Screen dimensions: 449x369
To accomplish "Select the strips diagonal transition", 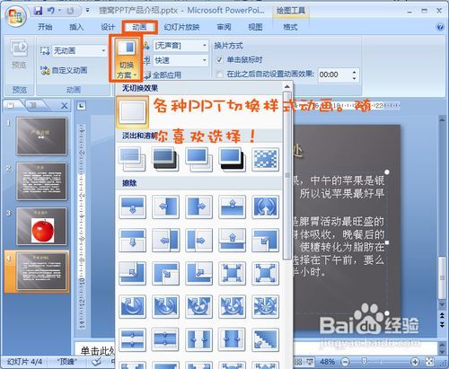I will (265, 339).
